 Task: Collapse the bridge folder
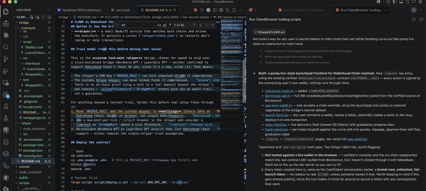coord(17,22)
